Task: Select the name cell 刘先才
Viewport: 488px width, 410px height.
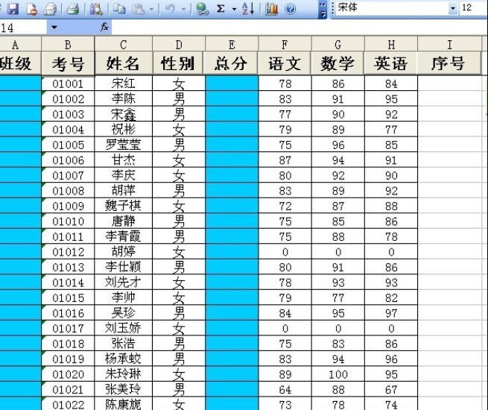Action: [124, 282]
